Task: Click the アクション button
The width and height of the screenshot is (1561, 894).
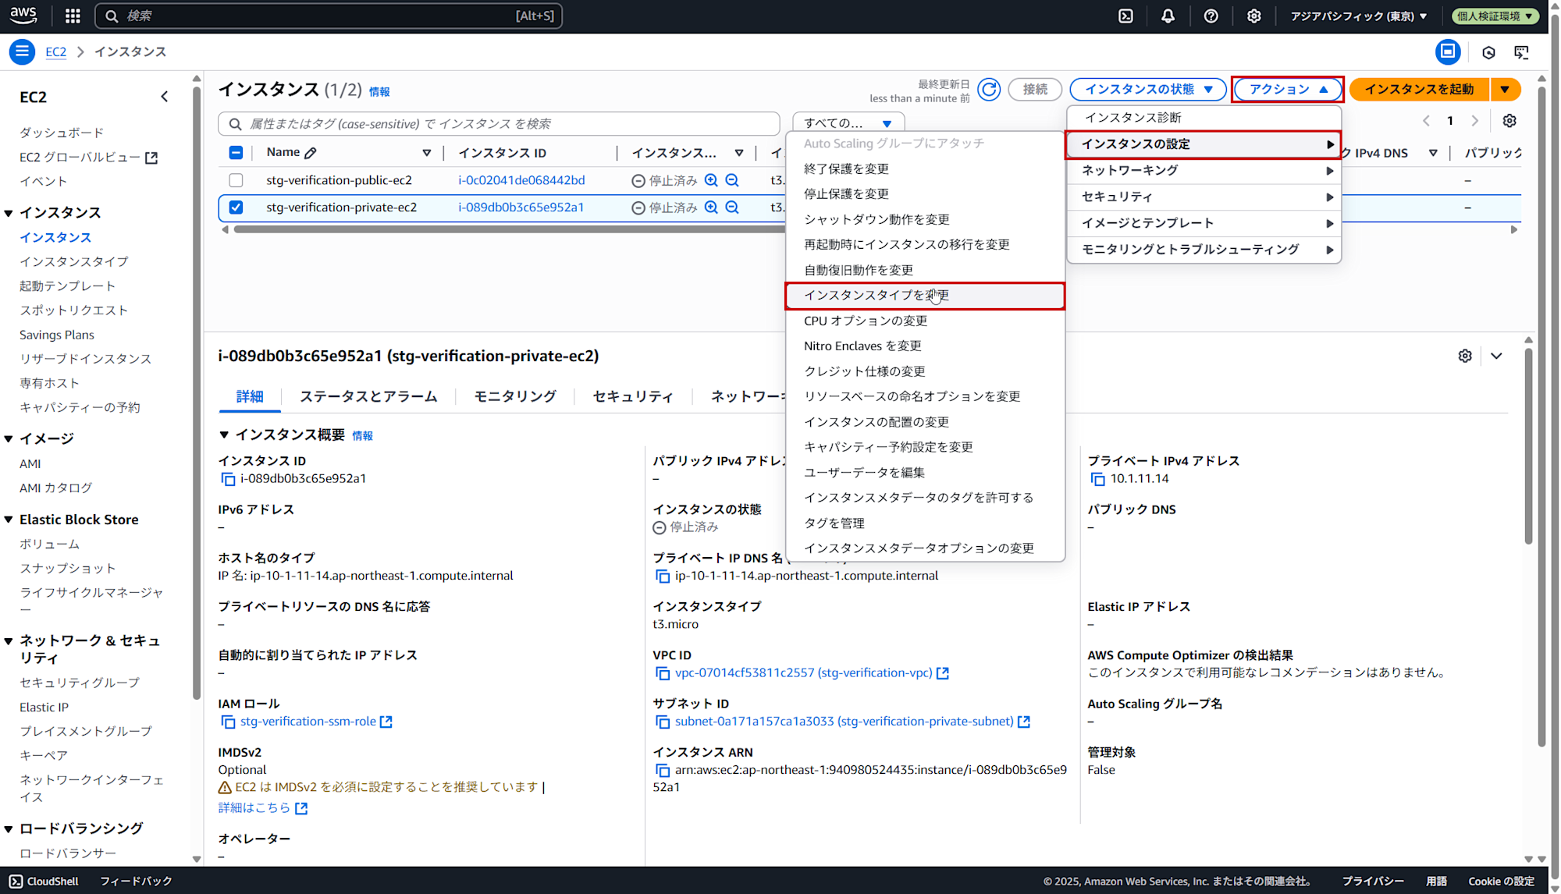Action: click(x=1288, y=90)
